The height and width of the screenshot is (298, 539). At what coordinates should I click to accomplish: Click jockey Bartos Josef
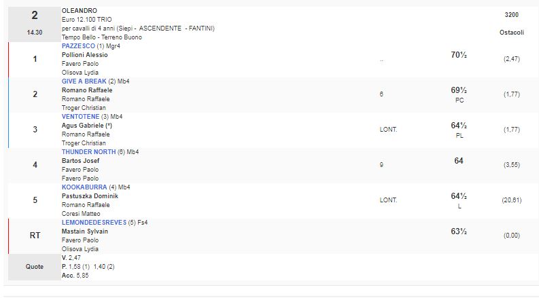click(x=80, y=161)
